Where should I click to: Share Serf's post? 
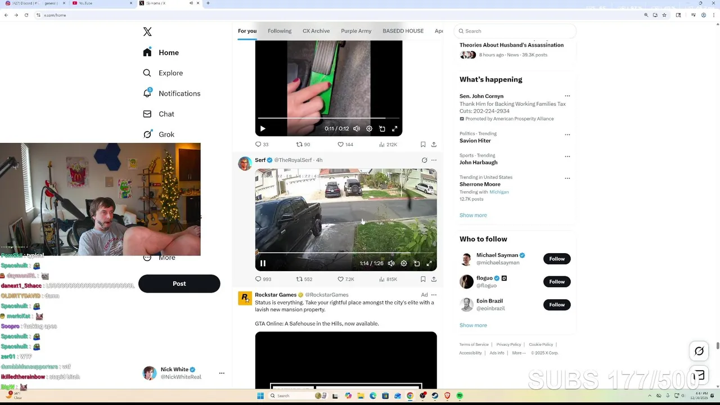point(434,279)
